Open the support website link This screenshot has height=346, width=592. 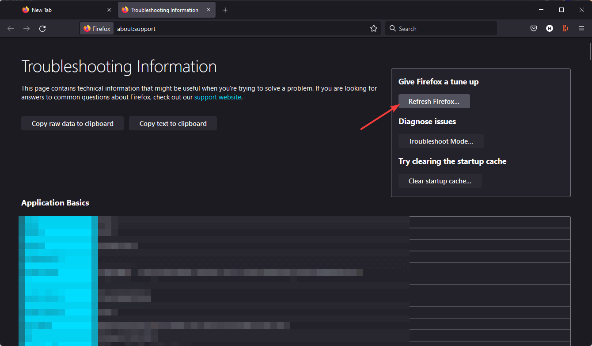click(218, 97)
